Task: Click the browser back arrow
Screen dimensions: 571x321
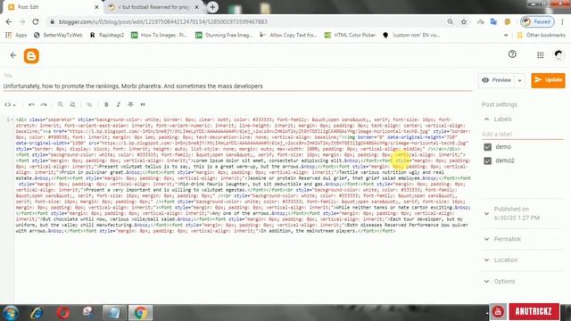Action: coord(9,21)
